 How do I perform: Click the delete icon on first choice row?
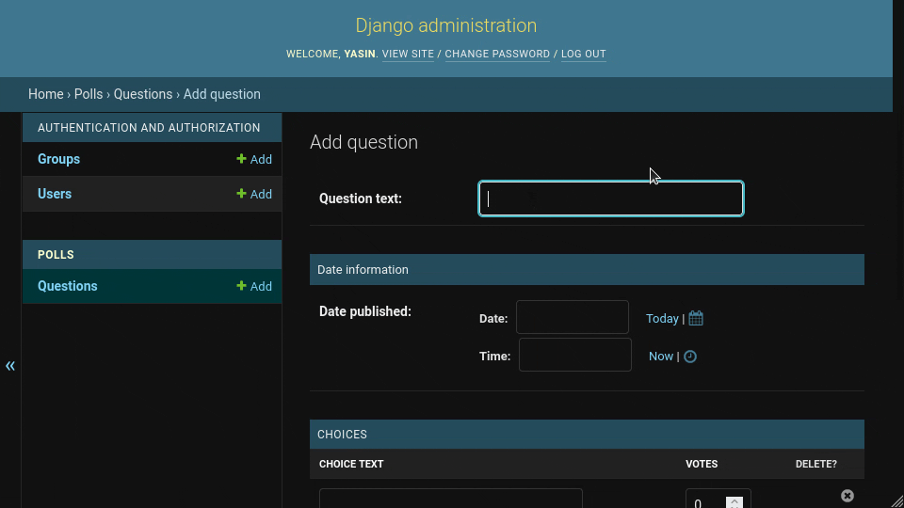(x=847, y=496)
